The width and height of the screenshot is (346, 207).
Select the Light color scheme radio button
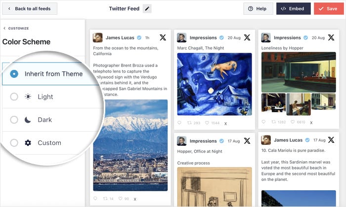pyautogui.click(x=14, y=97)
